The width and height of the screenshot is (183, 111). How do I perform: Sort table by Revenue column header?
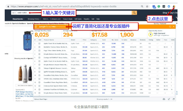[133, 40]
